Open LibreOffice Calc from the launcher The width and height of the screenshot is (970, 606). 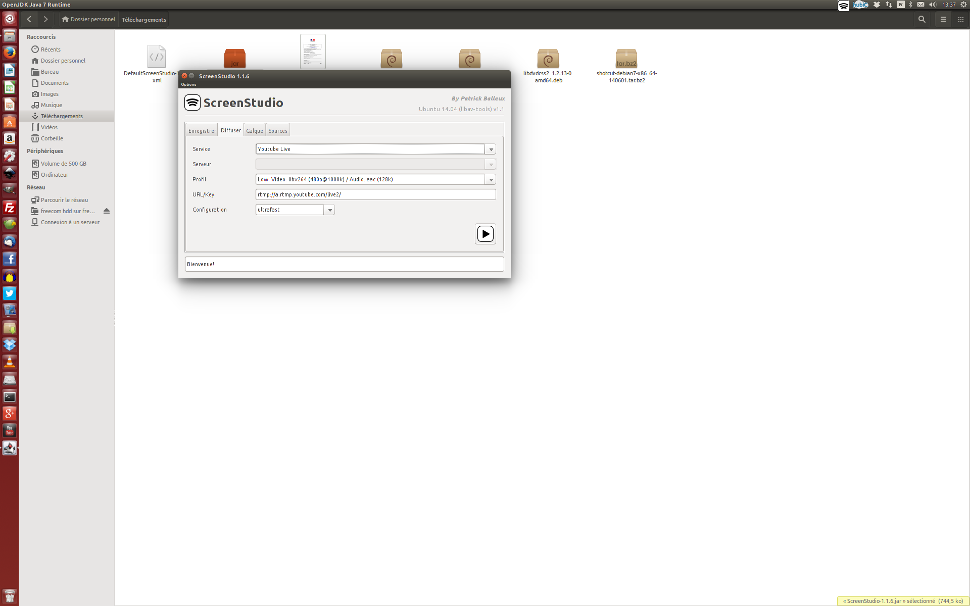pyautogui.click(x=10, y=87)
